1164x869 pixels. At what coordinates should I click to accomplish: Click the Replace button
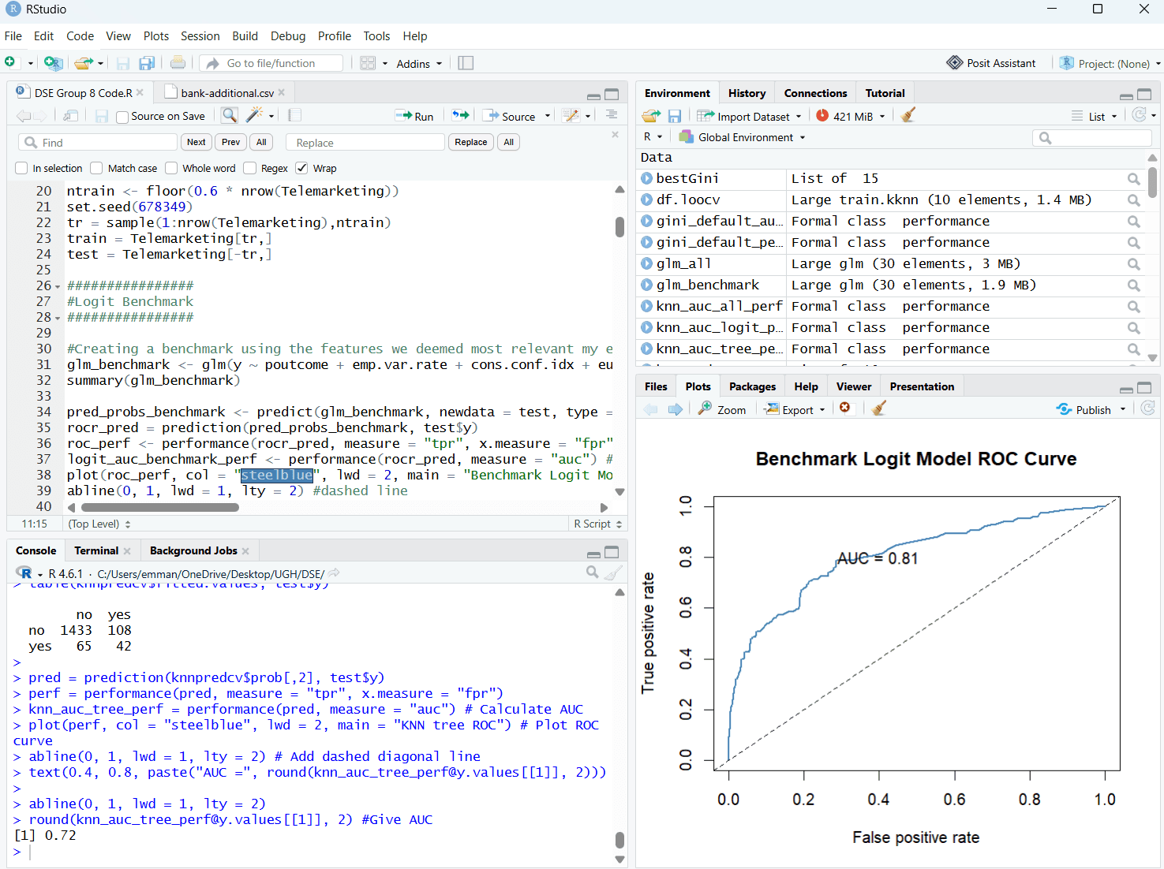click(x=471, y=142)
